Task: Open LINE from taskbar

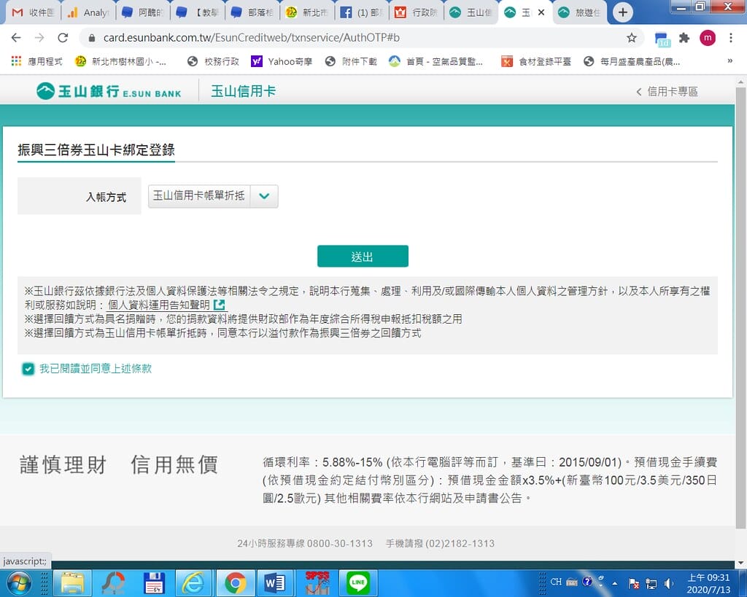Action: point(357,583)
